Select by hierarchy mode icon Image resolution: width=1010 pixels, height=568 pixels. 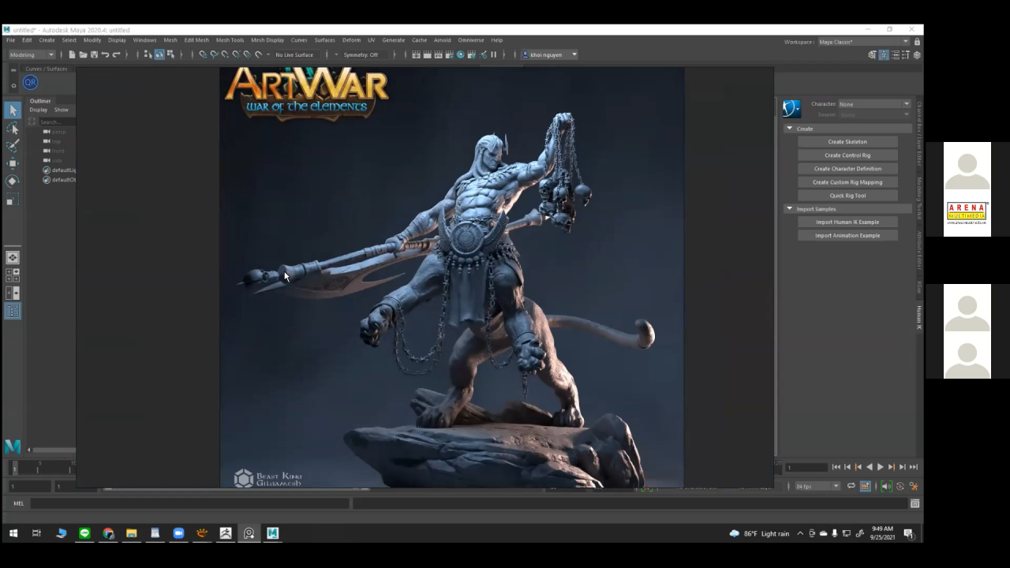tap(148, 54)
